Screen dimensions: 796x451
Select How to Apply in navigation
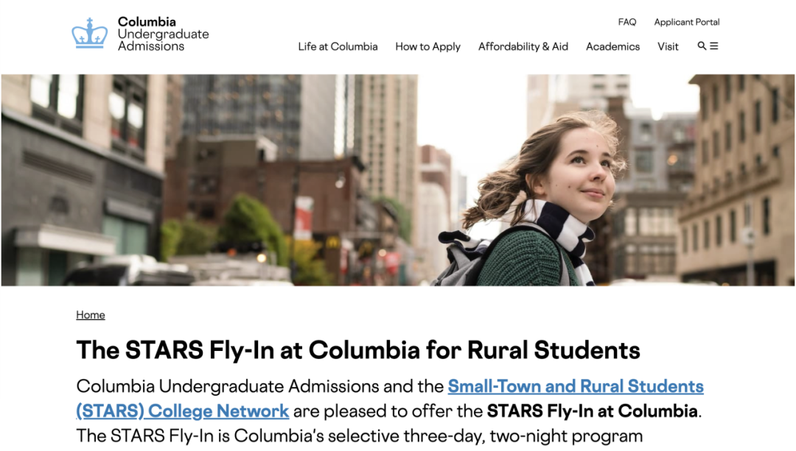coord(427,46)
